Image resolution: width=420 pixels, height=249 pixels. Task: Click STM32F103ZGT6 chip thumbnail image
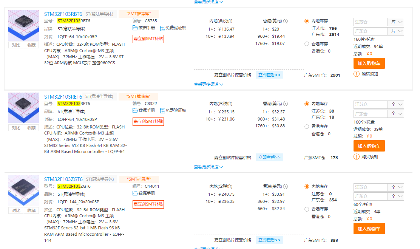pyautogui.click(x=23, y=190)
